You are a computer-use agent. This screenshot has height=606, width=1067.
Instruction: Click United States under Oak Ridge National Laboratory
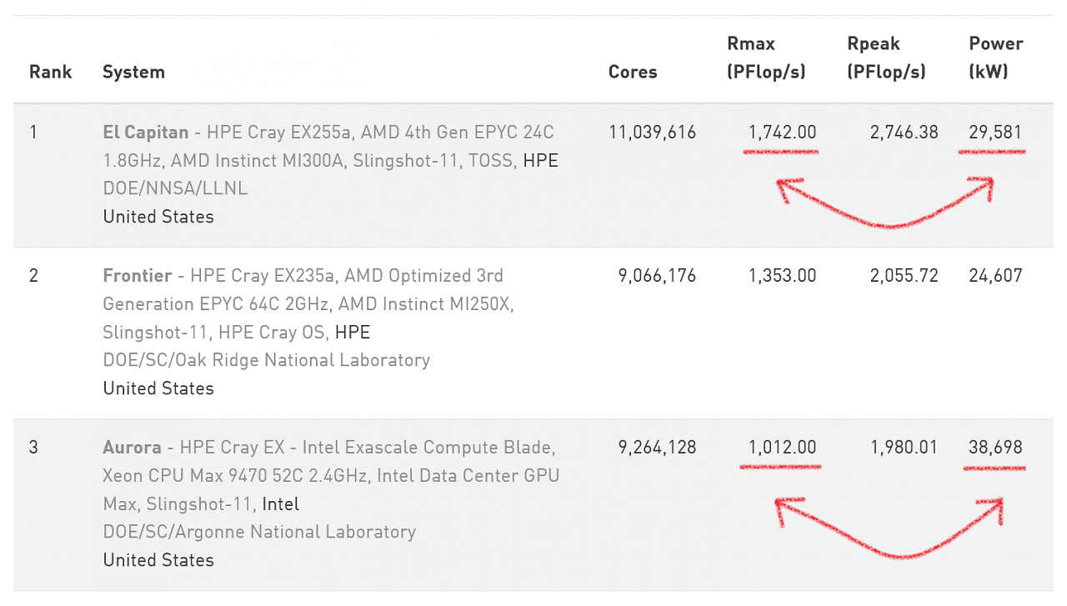158,388
